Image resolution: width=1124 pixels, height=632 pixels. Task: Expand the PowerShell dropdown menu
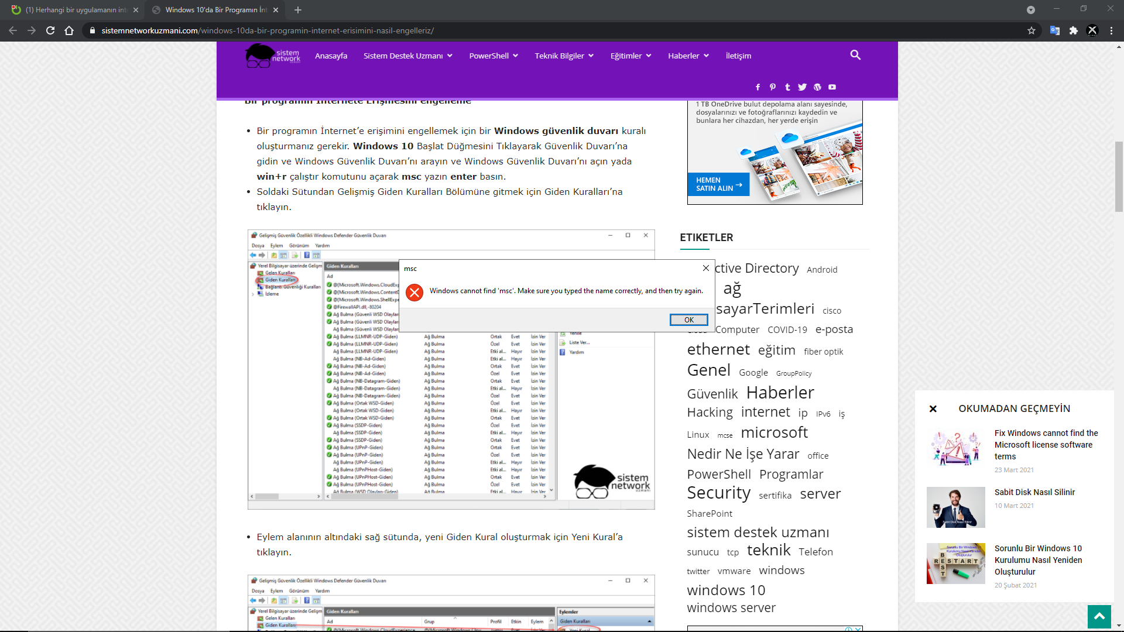tap(493, 56)
